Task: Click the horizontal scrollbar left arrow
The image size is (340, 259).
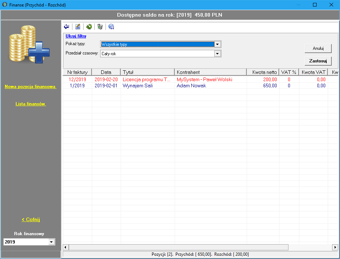Action: [66, 247]
